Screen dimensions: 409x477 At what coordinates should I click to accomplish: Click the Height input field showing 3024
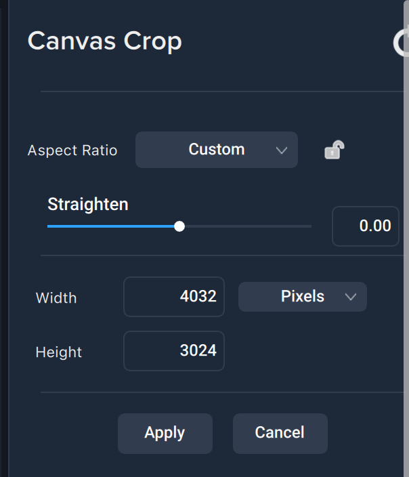point(174,350)
